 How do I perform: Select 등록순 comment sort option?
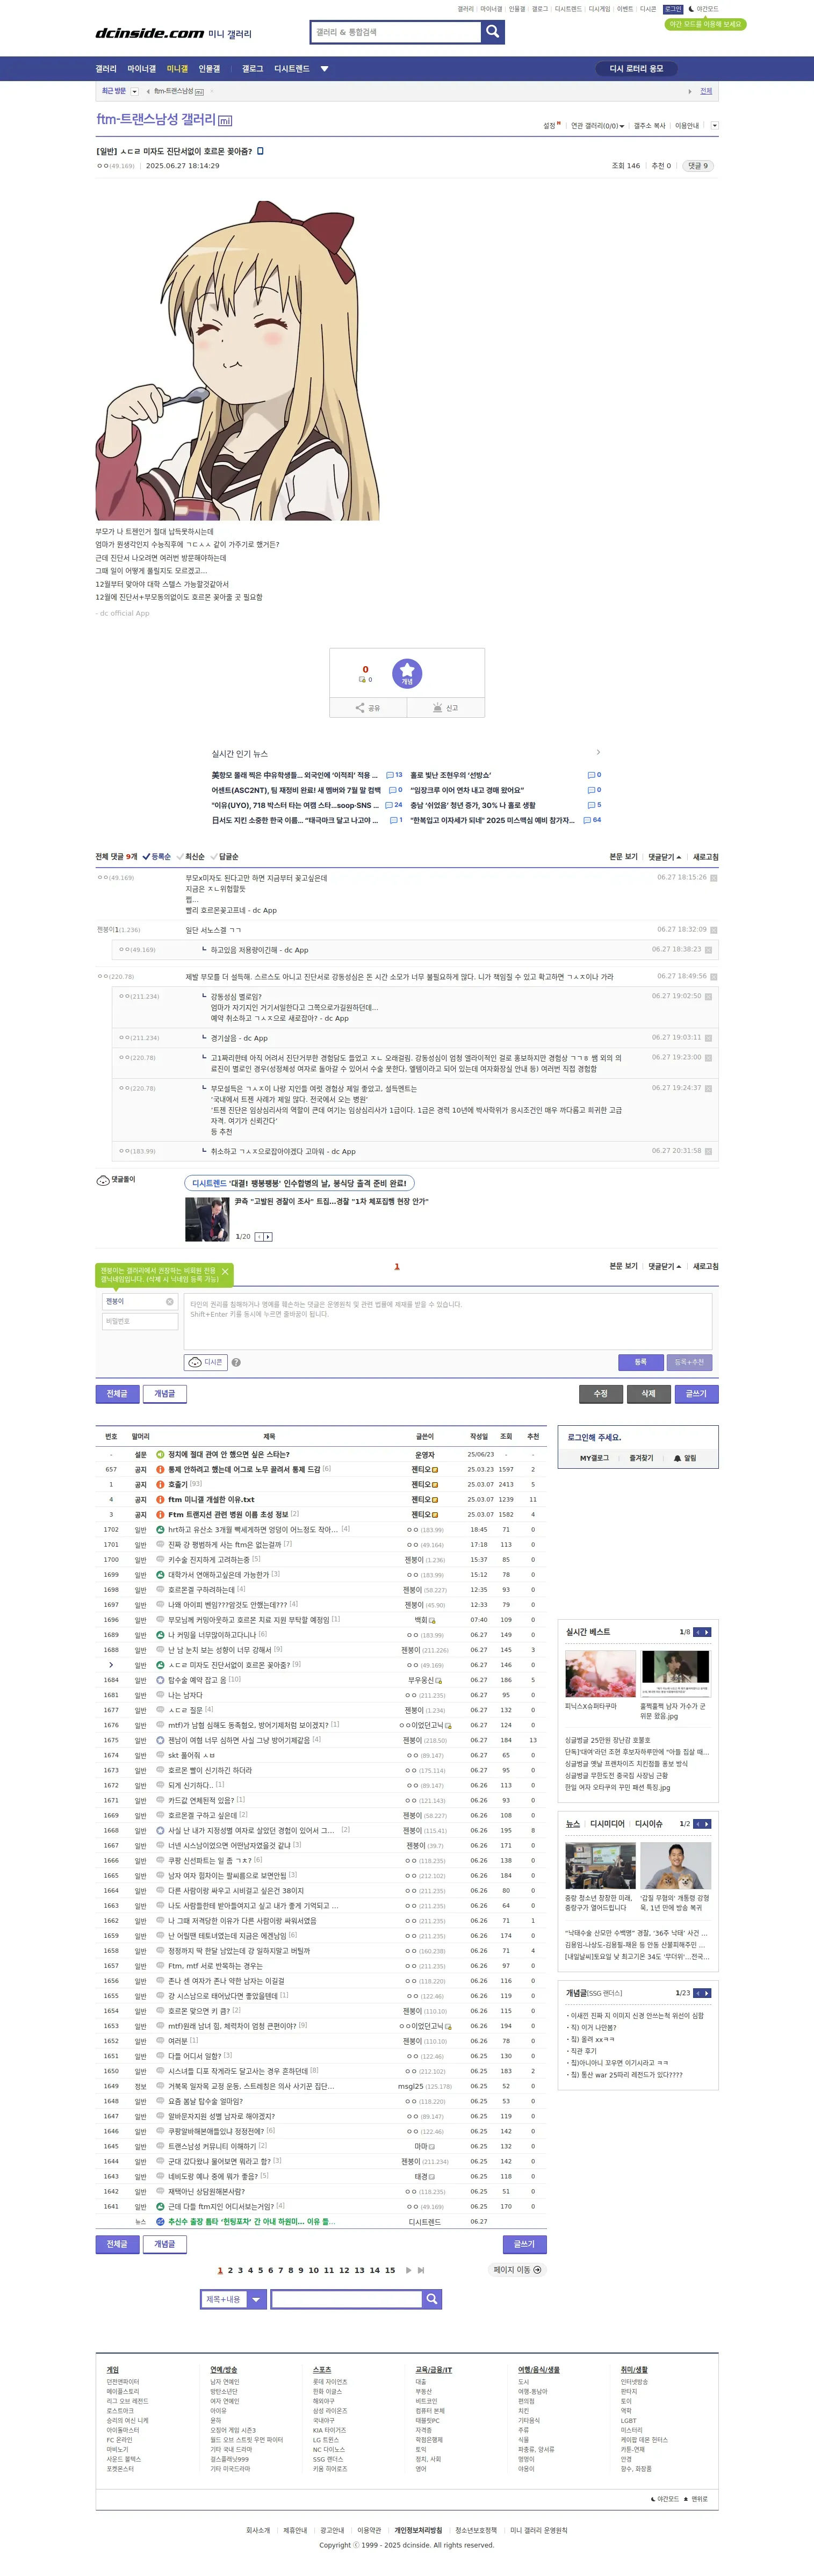pos(156,857)
